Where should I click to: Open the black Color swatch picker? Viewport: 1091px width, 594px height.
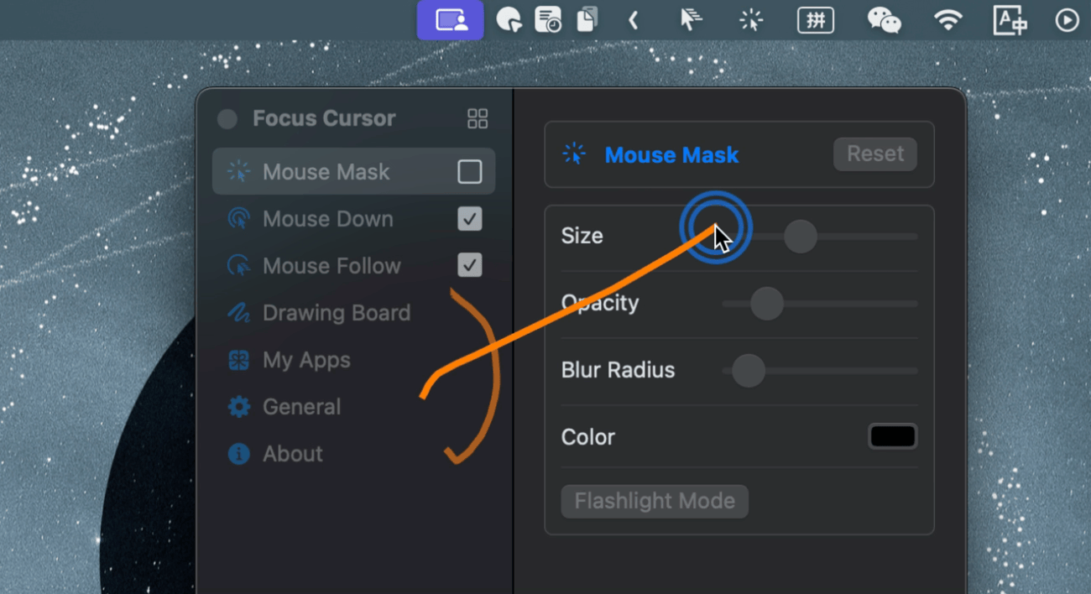(892, 436)
